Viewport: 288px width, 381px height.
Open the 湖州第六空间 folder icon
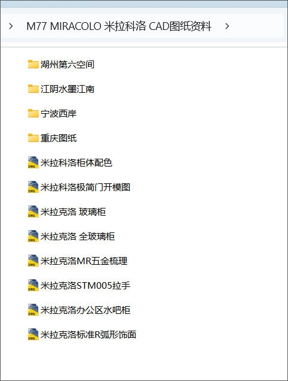point(33,64)
